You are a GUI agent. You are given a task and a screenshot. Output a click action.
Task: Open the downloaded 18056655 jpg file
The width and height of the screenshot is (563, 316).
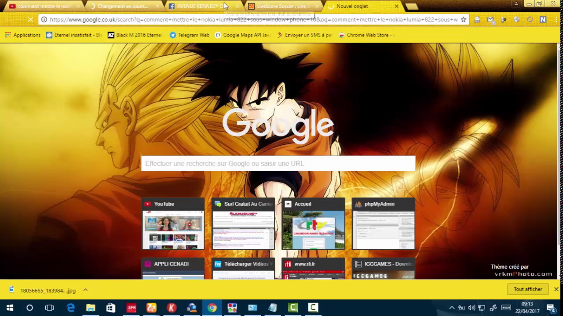click(43, 290)
